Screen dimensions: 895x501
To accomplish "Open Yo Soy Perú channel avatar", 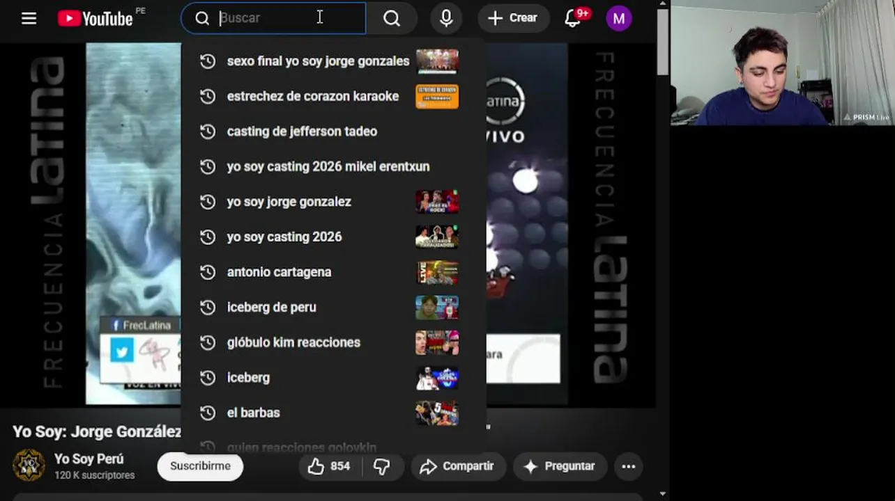I will pos(29,466).
